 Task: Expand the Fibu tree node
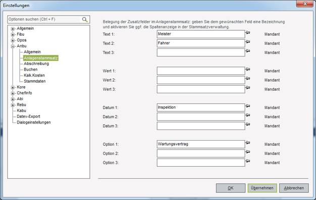point(13,34)
